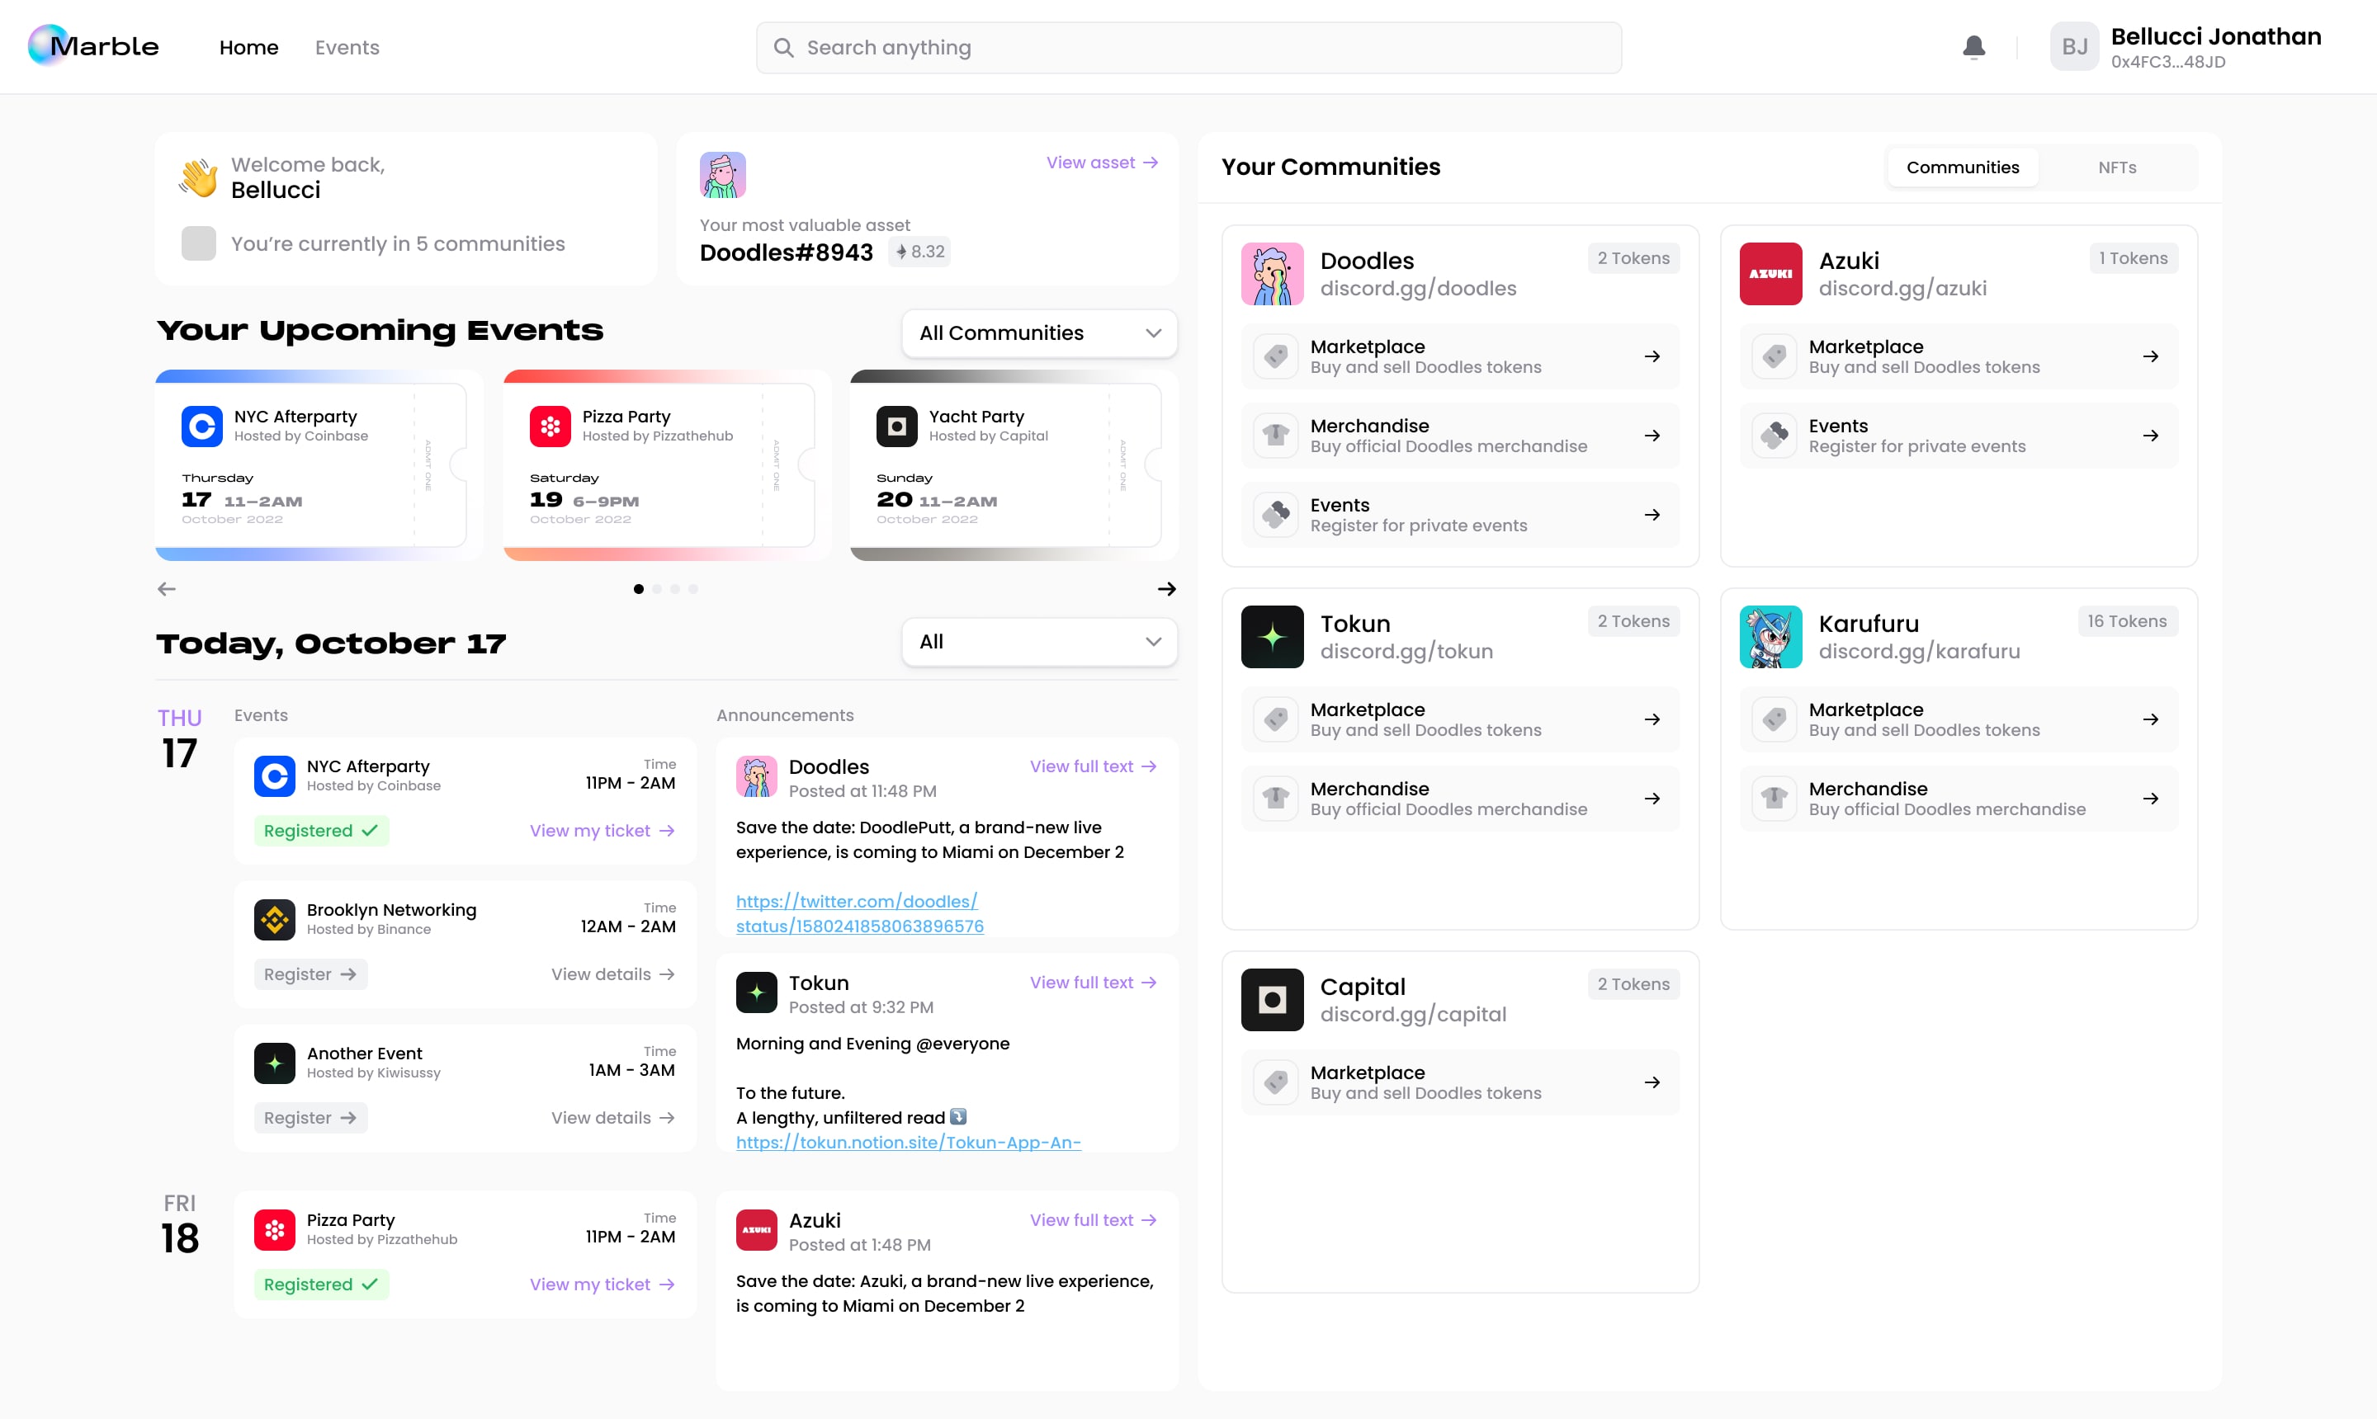Click Azuki Marketplace arrow
Screen dimensions: 2377x1419
[x=2150, y=356]
